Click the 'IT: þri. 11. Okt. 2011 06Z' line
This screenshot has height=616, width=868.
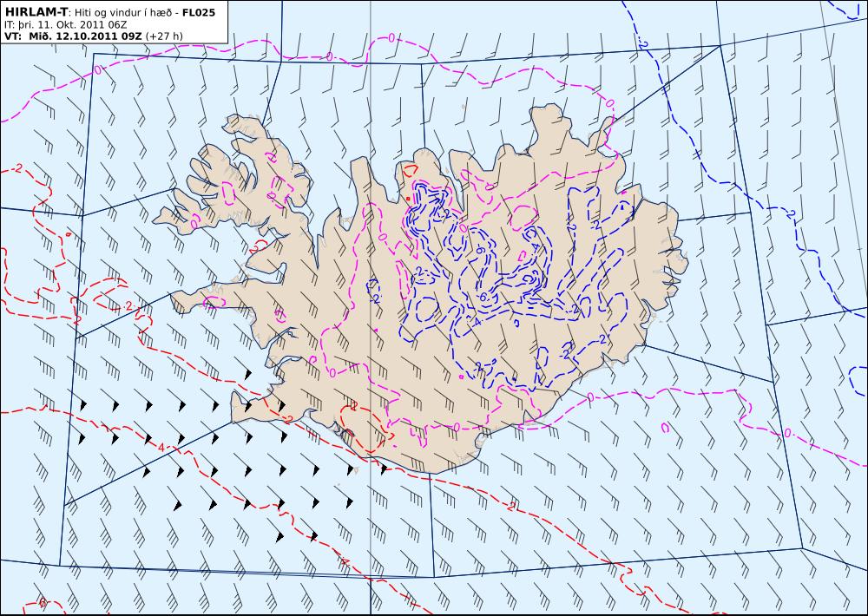[65, 25]
